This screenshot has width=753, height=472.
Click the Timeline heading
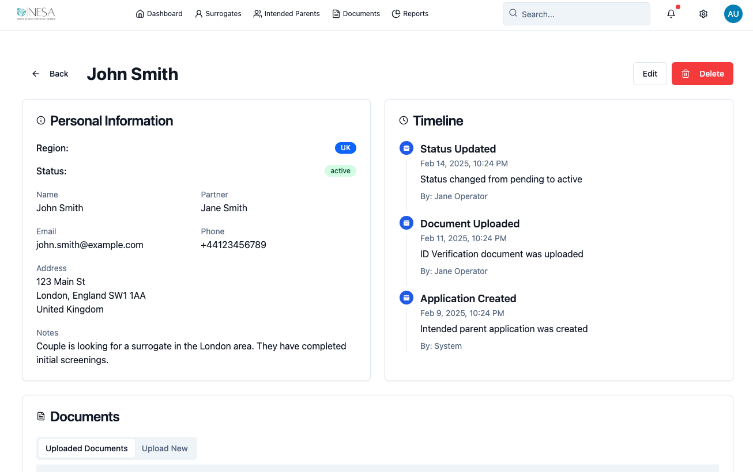click(x=438, y=121)
